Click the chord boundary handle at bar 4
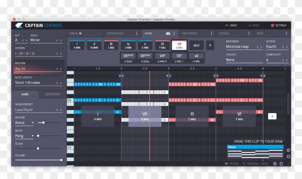 coord(216,76)
